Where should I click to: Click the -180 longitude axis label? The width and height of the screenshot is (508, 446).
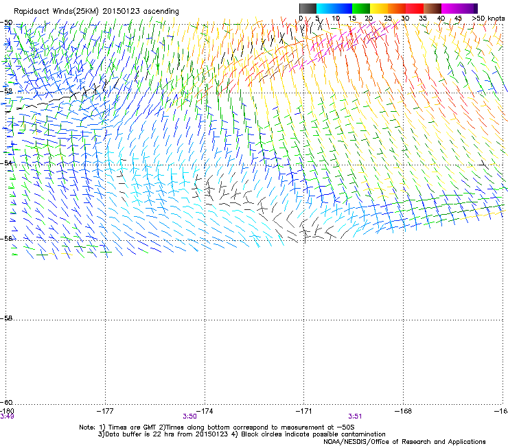click(x=7, y=411)
